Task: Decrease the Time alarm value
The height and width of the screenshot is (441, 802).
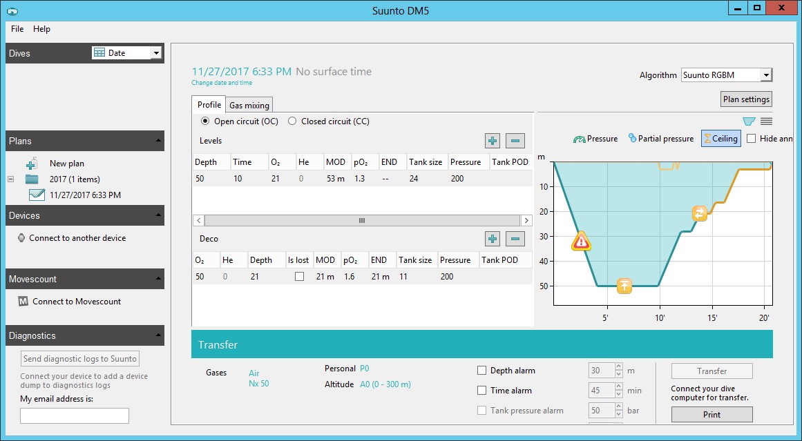Action: tap(619, 394)
